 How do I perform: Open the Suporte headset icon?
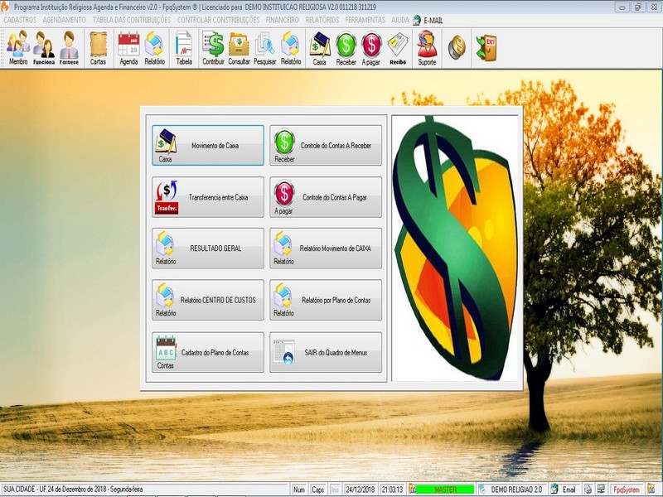427,48
